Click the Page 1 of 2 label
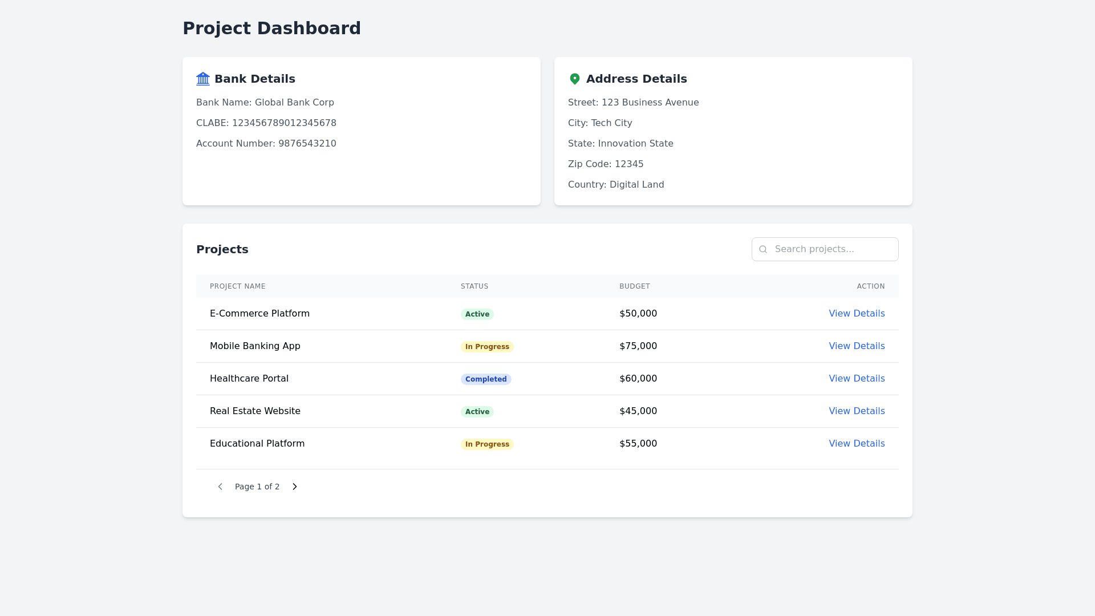 coord(257,487)
